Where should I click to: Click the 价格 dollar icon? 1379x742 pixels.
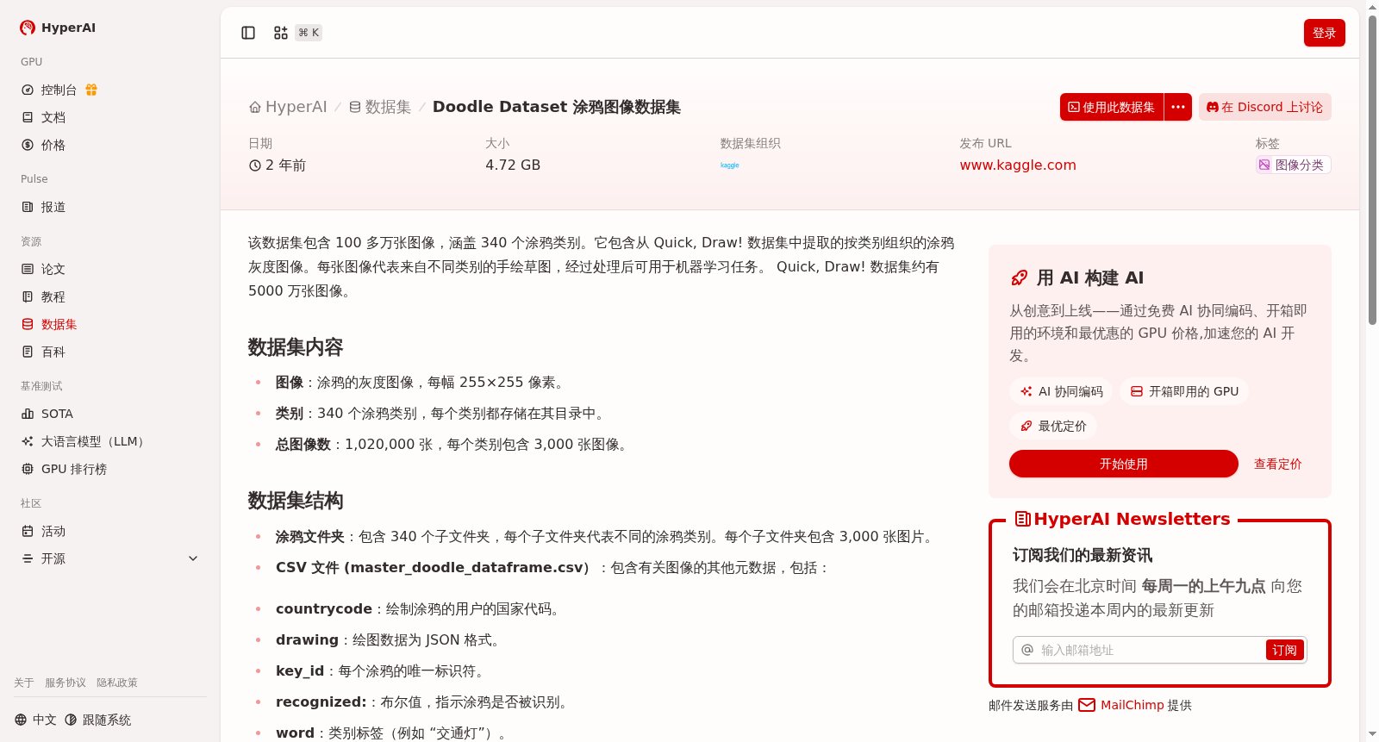coord(28,145)
